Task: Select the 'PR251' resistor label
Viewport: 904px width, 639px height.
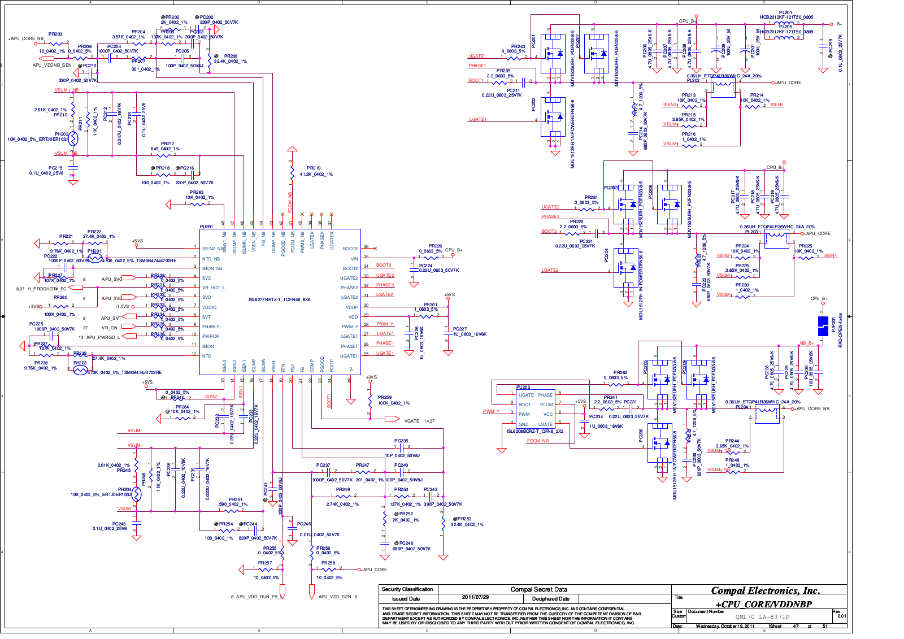Action: 236,499
